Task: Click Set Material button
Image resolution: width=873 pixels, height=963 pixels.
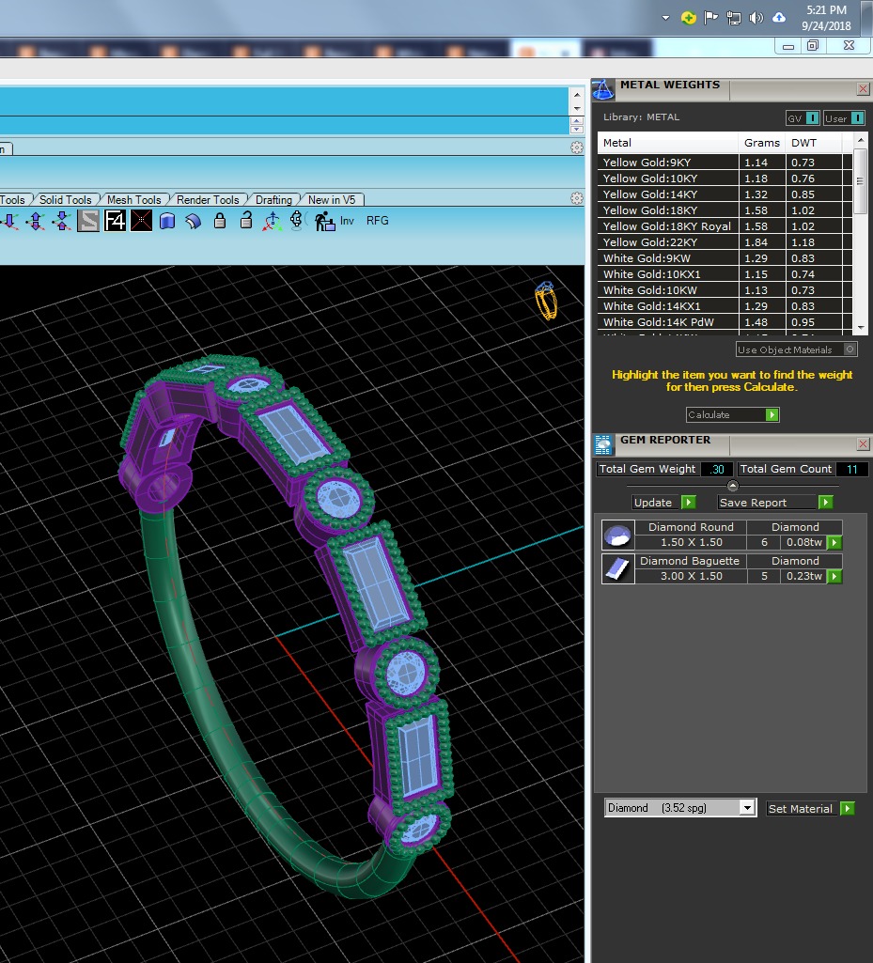Action: click(x=810, y=808)
